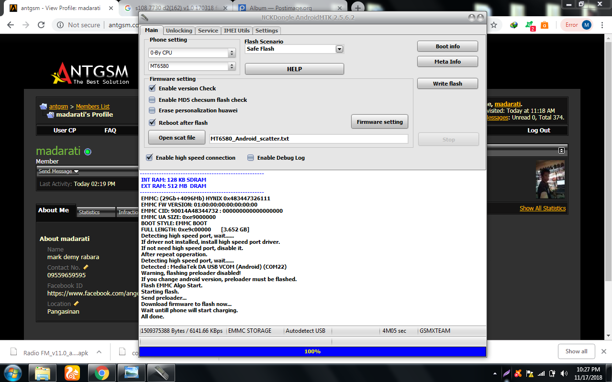612x382 pixels.
Task: Launch UC Browser from taskbar
Action: click(x=72, y=373)
